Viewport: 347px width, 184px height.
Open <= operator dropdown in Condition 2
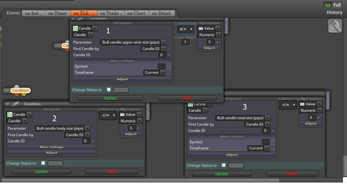click(108, 115)
